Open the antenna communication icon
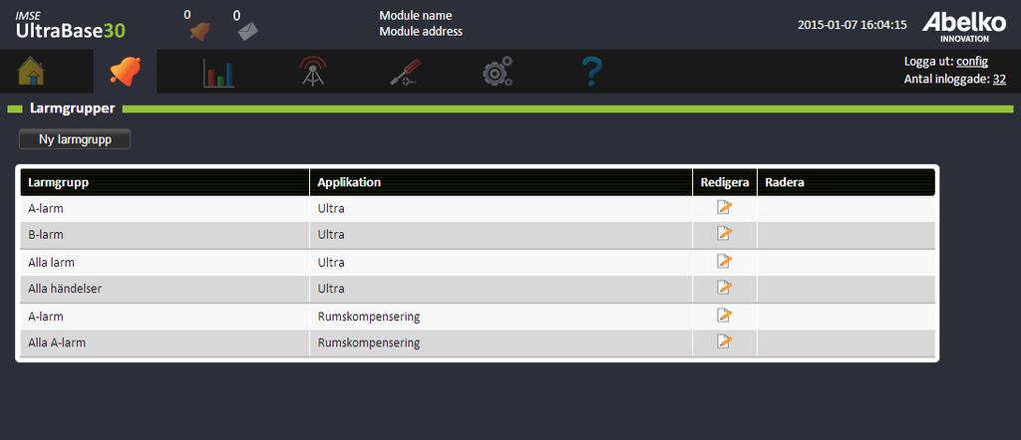1021x440 pixels. [x=313, y=72]
